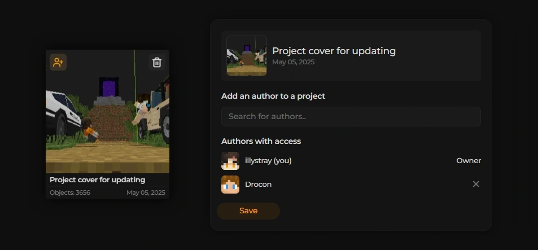Click Drocon's avatar
This screenshot has height=250, width=538.
coord(230,185)
